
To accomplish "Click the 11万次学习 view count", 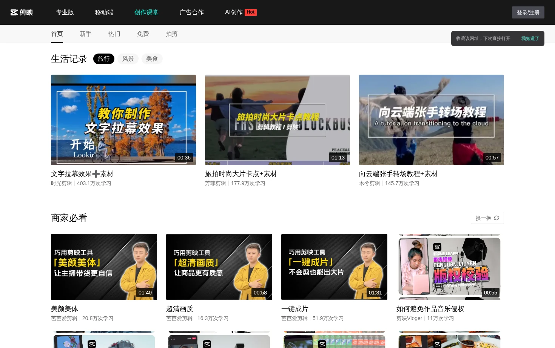I will click(x=441, y=318).
